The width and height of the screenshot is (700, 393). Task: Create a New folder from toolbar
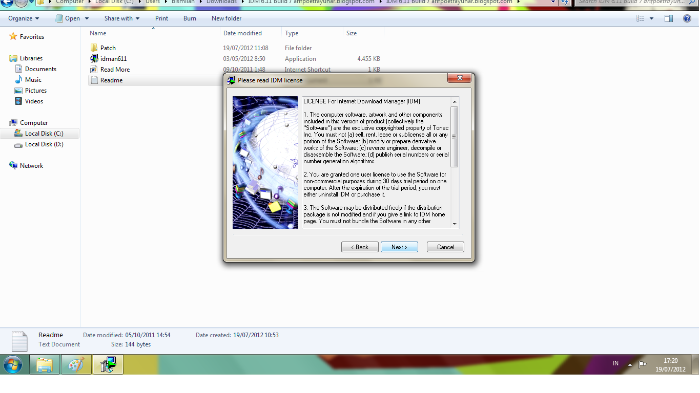pos(227,18)
